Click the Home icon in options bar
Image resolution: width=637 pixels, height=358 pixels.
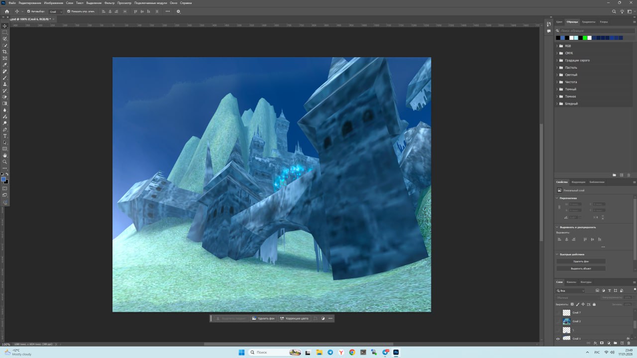[6, 11]
